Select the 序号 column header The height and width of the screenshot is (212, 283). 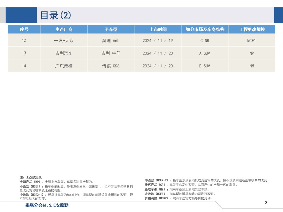(24, 29)
